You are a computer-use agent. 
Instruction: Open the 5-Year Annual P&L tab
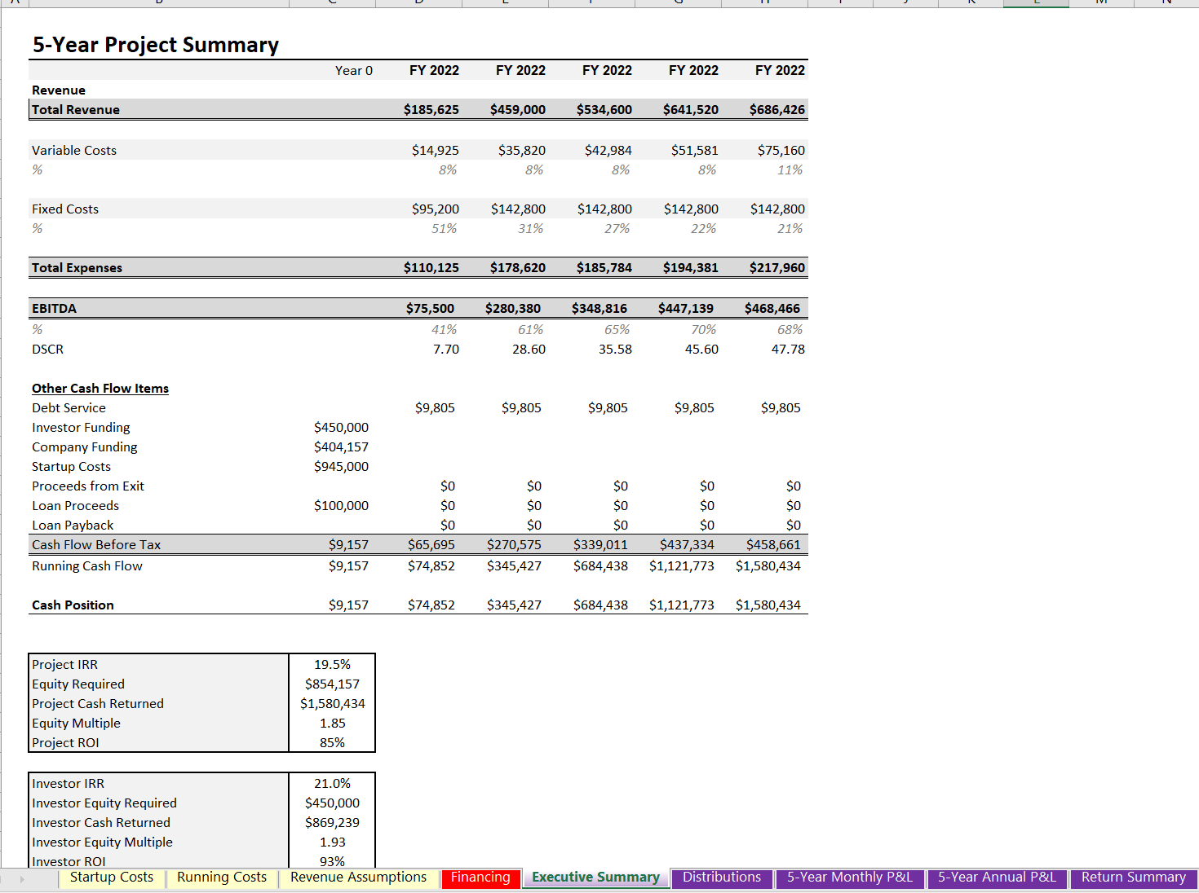[x=997, y=878]
